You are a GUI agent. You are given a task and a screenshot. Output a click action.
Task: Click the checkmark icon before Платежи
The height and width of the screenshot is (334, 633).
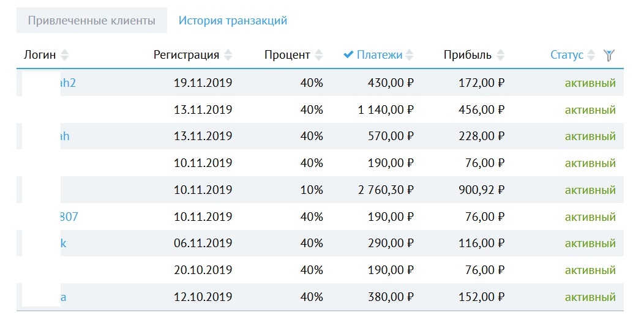(x=348, y=55)
